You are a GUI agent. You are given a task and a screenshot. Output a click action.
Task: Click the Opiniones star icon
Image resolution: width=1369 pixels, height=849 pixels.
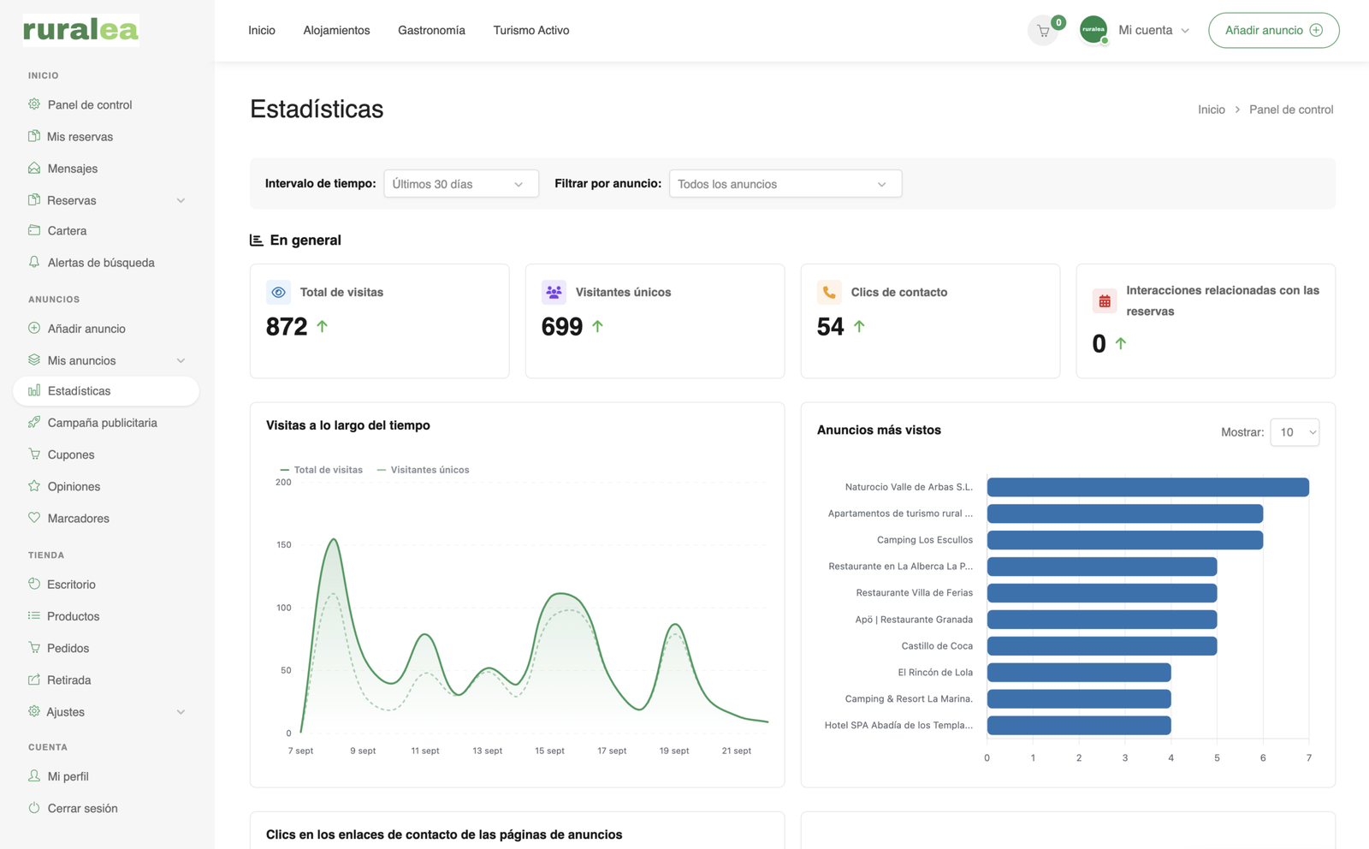point(34,485)
